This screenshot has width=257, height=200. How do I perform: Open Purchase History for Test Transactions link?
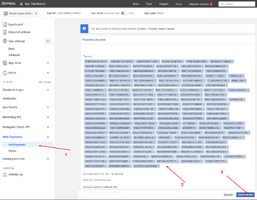[103, 174]
